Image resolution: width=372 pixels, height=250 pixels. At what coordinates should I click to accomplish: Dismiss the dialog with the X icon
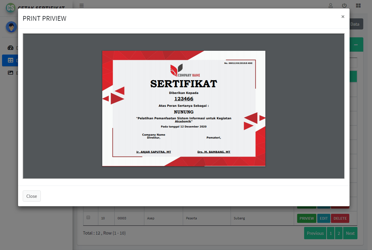pyautogui.click(x=343, y=17)
